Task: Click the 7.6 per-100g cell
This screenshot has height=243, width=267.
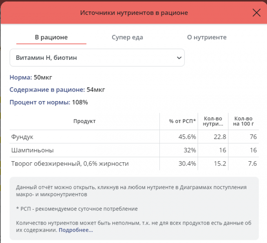Action: pos(252,164)
